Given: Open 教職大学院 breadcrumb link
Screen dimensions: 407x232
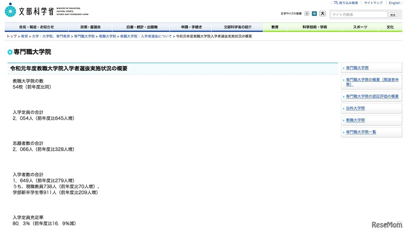Looking at the screenshot, I should point(107,36).
